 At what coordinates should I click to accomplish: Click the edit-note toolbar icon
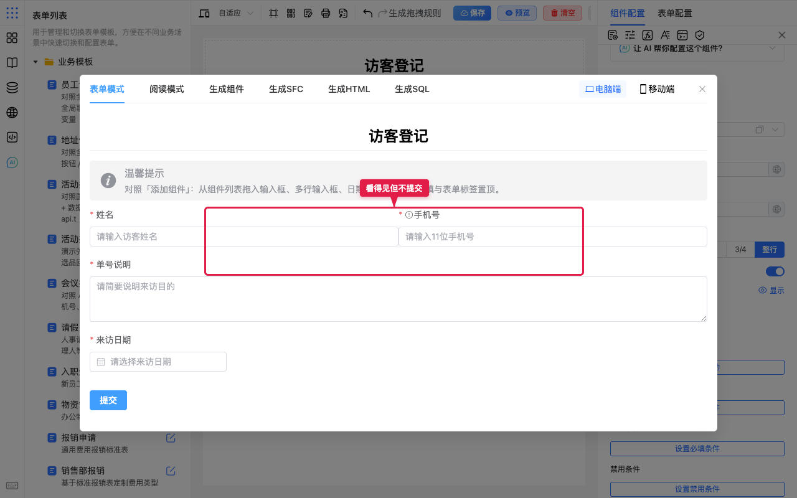click(308, 13)
